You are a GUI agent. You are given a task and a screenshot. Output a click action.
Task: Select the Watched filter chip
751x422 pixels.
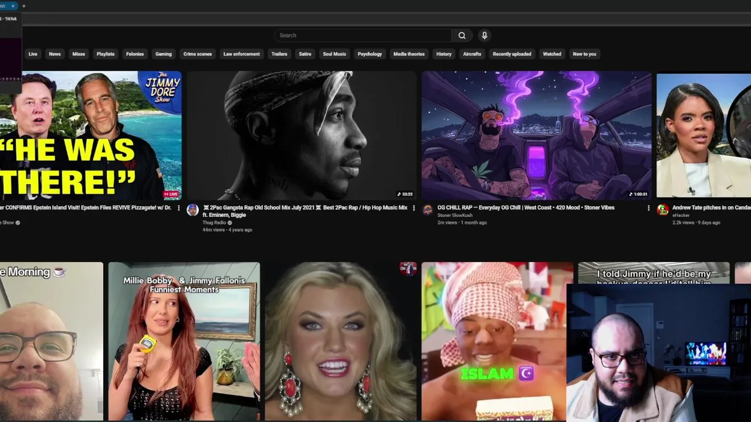point(552,54)
